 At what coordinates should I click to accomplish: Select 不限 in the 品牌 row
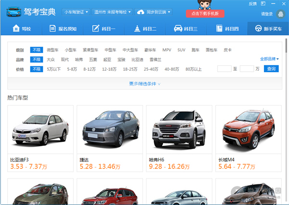click(37, 59)
